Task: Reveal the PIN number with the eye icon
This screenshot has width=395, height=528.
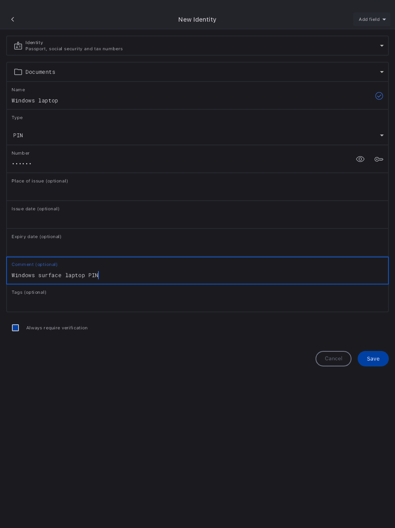Action: click(x=360, y=159)
